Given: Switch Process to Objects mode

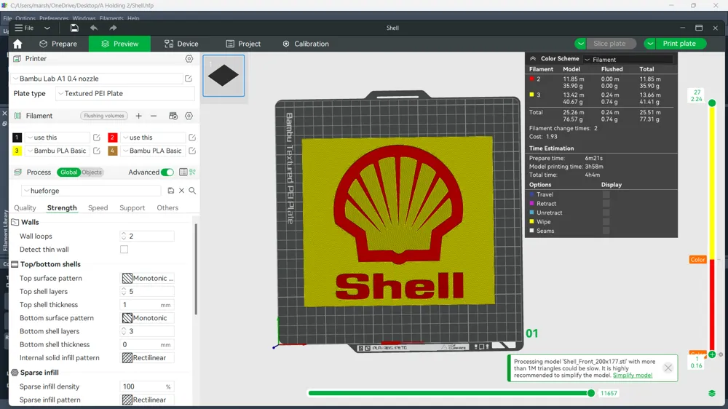Looking at the screenshot, I should pyautogui.click(x=92, y=172).
